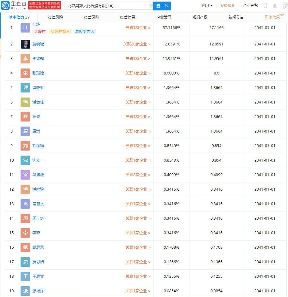Click the 戴 avatar icon for 戴思思
The image size is (288, 297).
coord(25,247)
